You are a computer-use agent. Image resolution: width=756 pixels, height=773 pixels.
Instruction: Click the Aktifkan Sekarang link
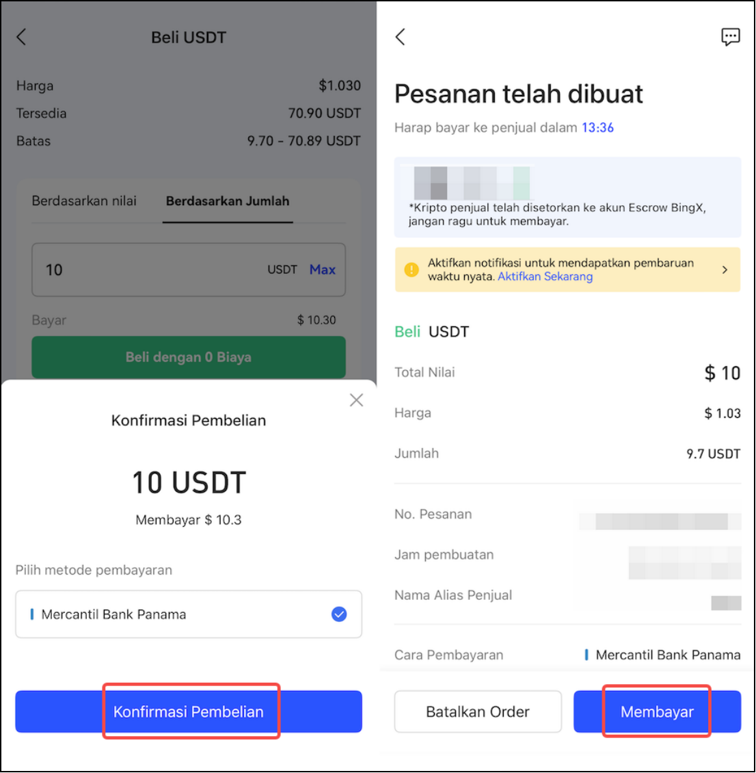(545, 276)
